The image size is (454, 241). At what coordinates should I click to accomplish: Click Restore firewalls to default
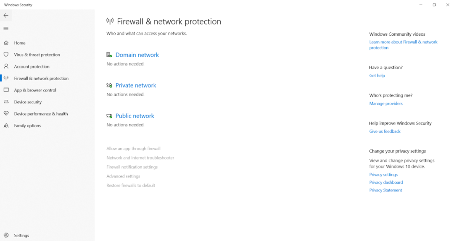(x=131, y=186)
